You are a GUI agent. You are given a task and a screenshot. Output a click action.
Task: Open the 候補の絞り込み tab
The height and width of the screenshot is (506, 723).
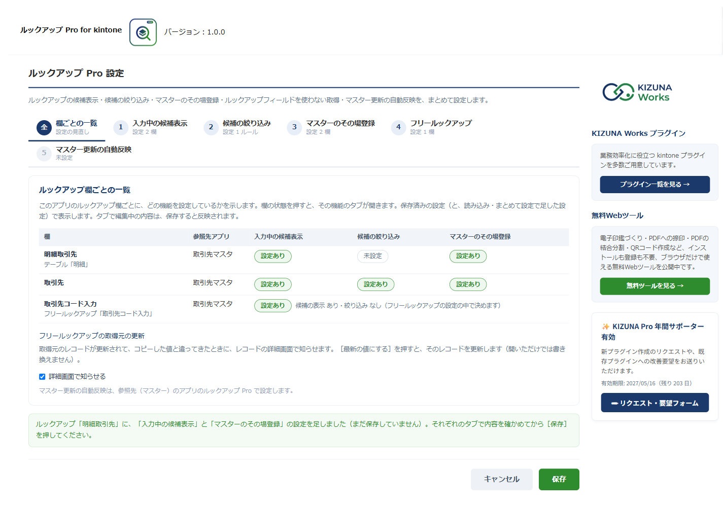(x=237, y=127)
